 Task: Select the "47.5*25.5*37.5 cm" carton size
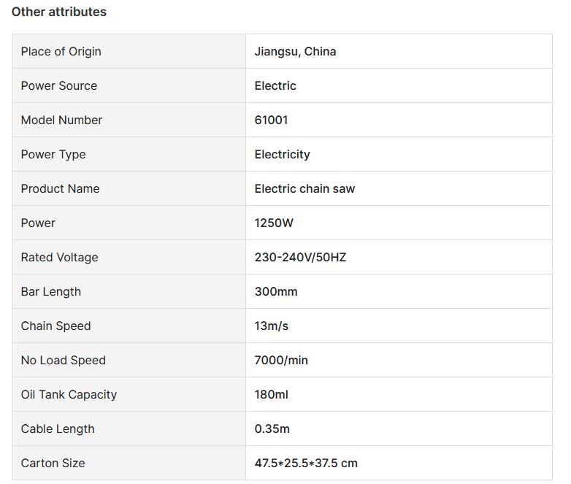[306, 463]
